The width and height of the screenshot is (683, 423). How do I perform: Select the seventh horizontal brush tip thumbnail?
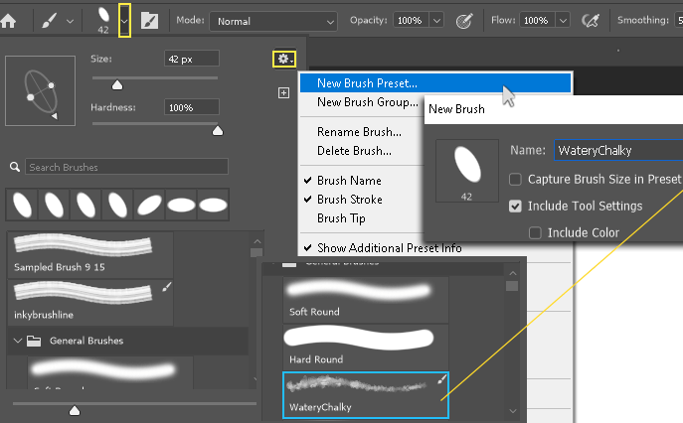click(x=213, y=205)
